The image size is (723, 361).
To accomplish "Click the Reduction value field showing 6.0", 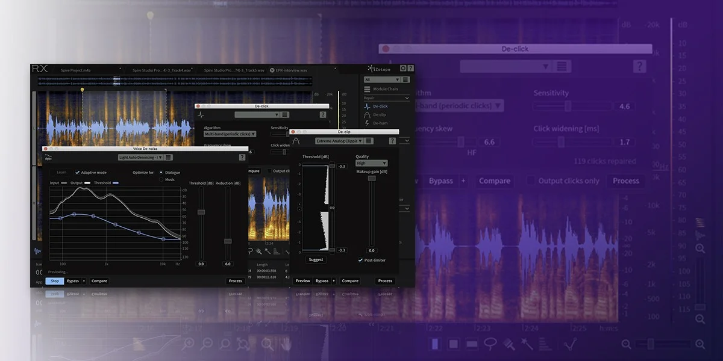I will (228, 264).
